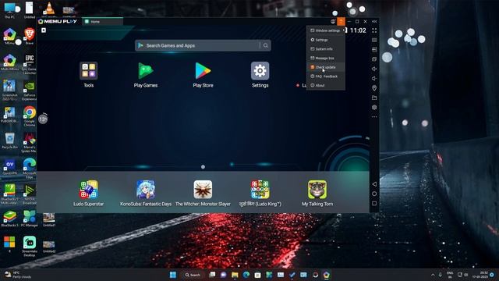Click the home-screen page indicator dot
Viewport: 499px width, 281px height.
203,166
